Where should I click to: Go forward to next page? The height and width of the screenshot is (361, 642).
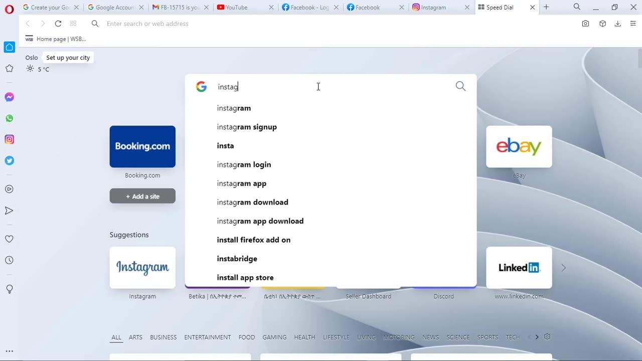click(43, 24)
